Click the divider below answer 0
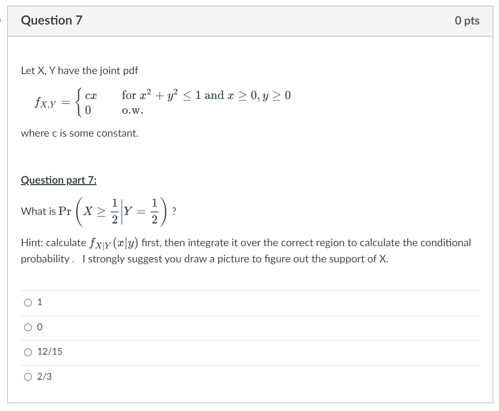This screenshot has width=499, height=411. (x=250, y=340)
